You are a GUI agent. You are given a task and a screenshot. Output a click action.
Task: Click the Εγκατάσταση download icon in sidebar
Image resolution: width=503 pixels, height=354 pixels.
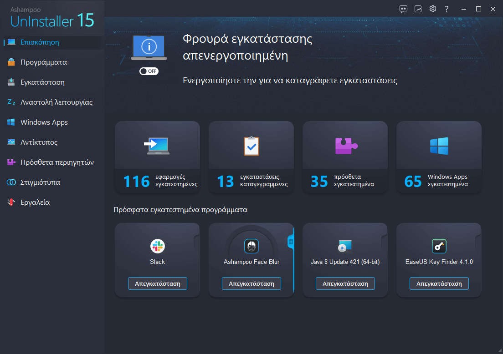(x=11, y=82)
